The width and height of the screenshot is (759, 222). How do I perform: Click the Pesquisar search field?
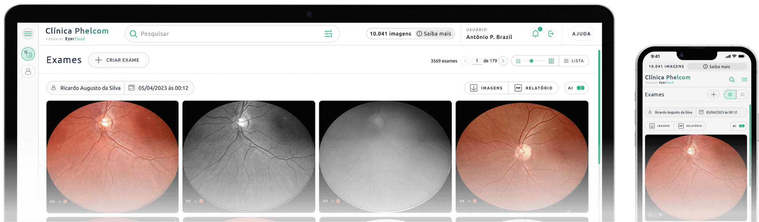(x=227, y=34)
